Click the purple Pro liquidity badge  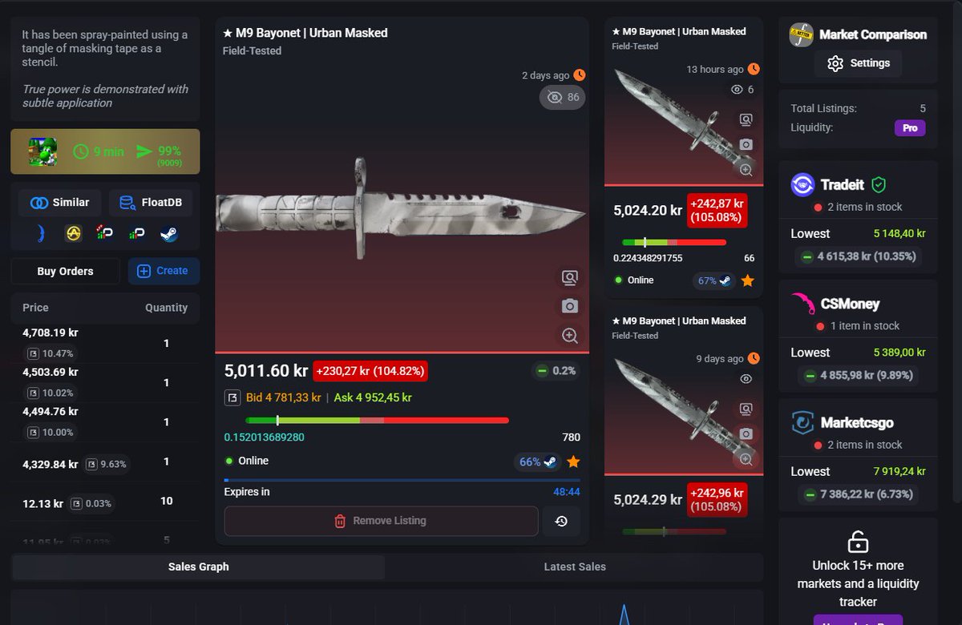[910, 128]
